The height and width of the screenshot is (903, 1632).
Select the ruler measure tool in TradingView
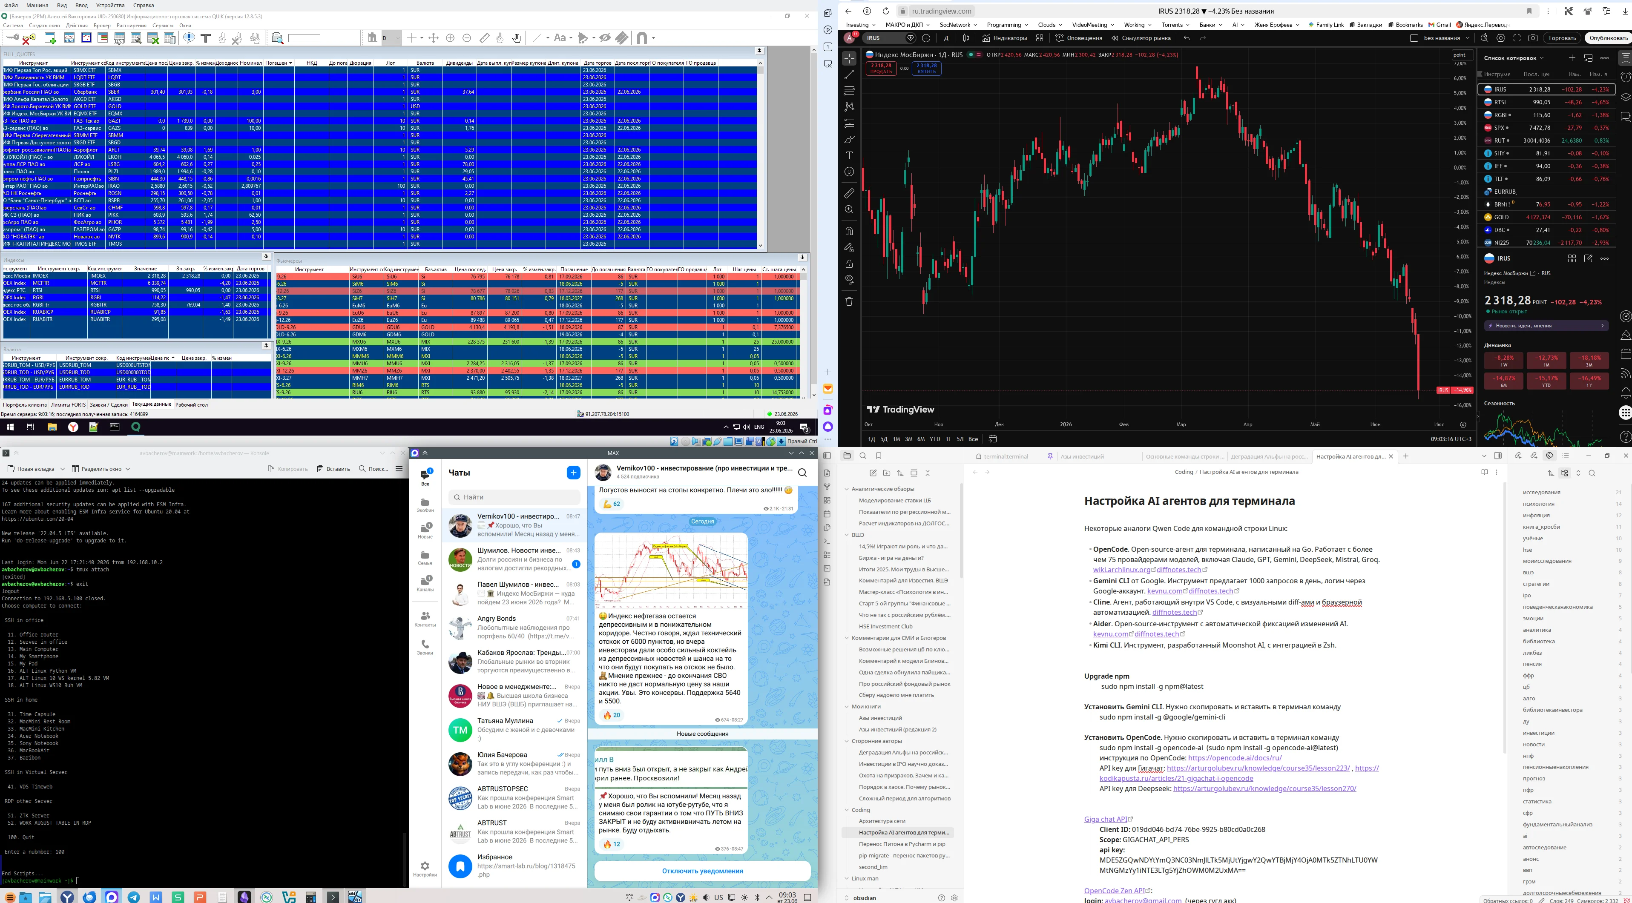[x=849, y=193]
